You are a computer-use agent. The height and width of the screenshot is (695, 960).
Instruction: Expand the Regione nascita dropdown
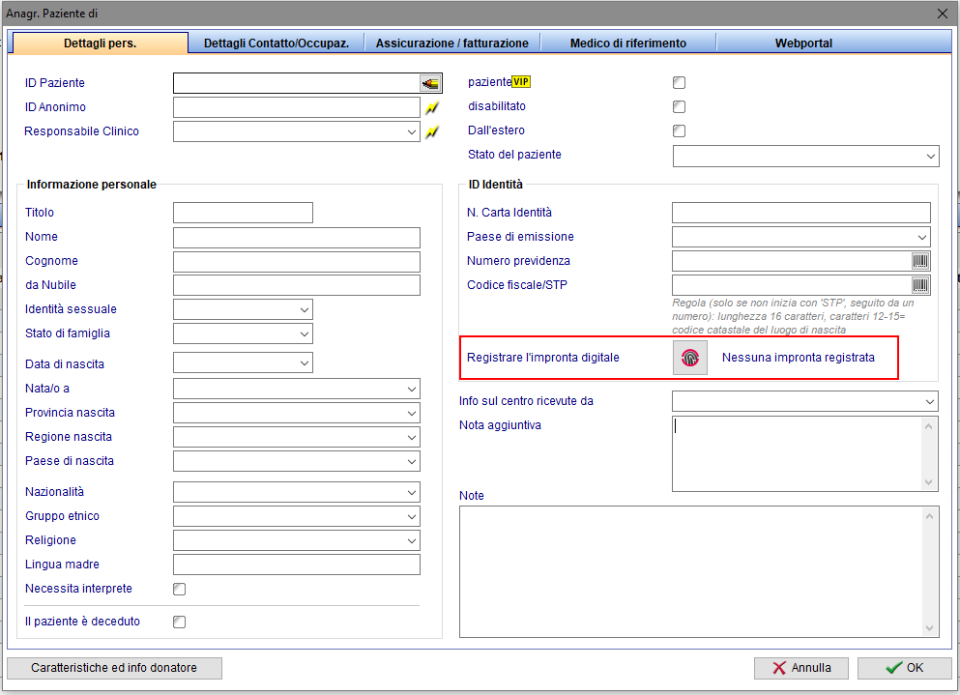pyautogui.click(x=412, y=437)
